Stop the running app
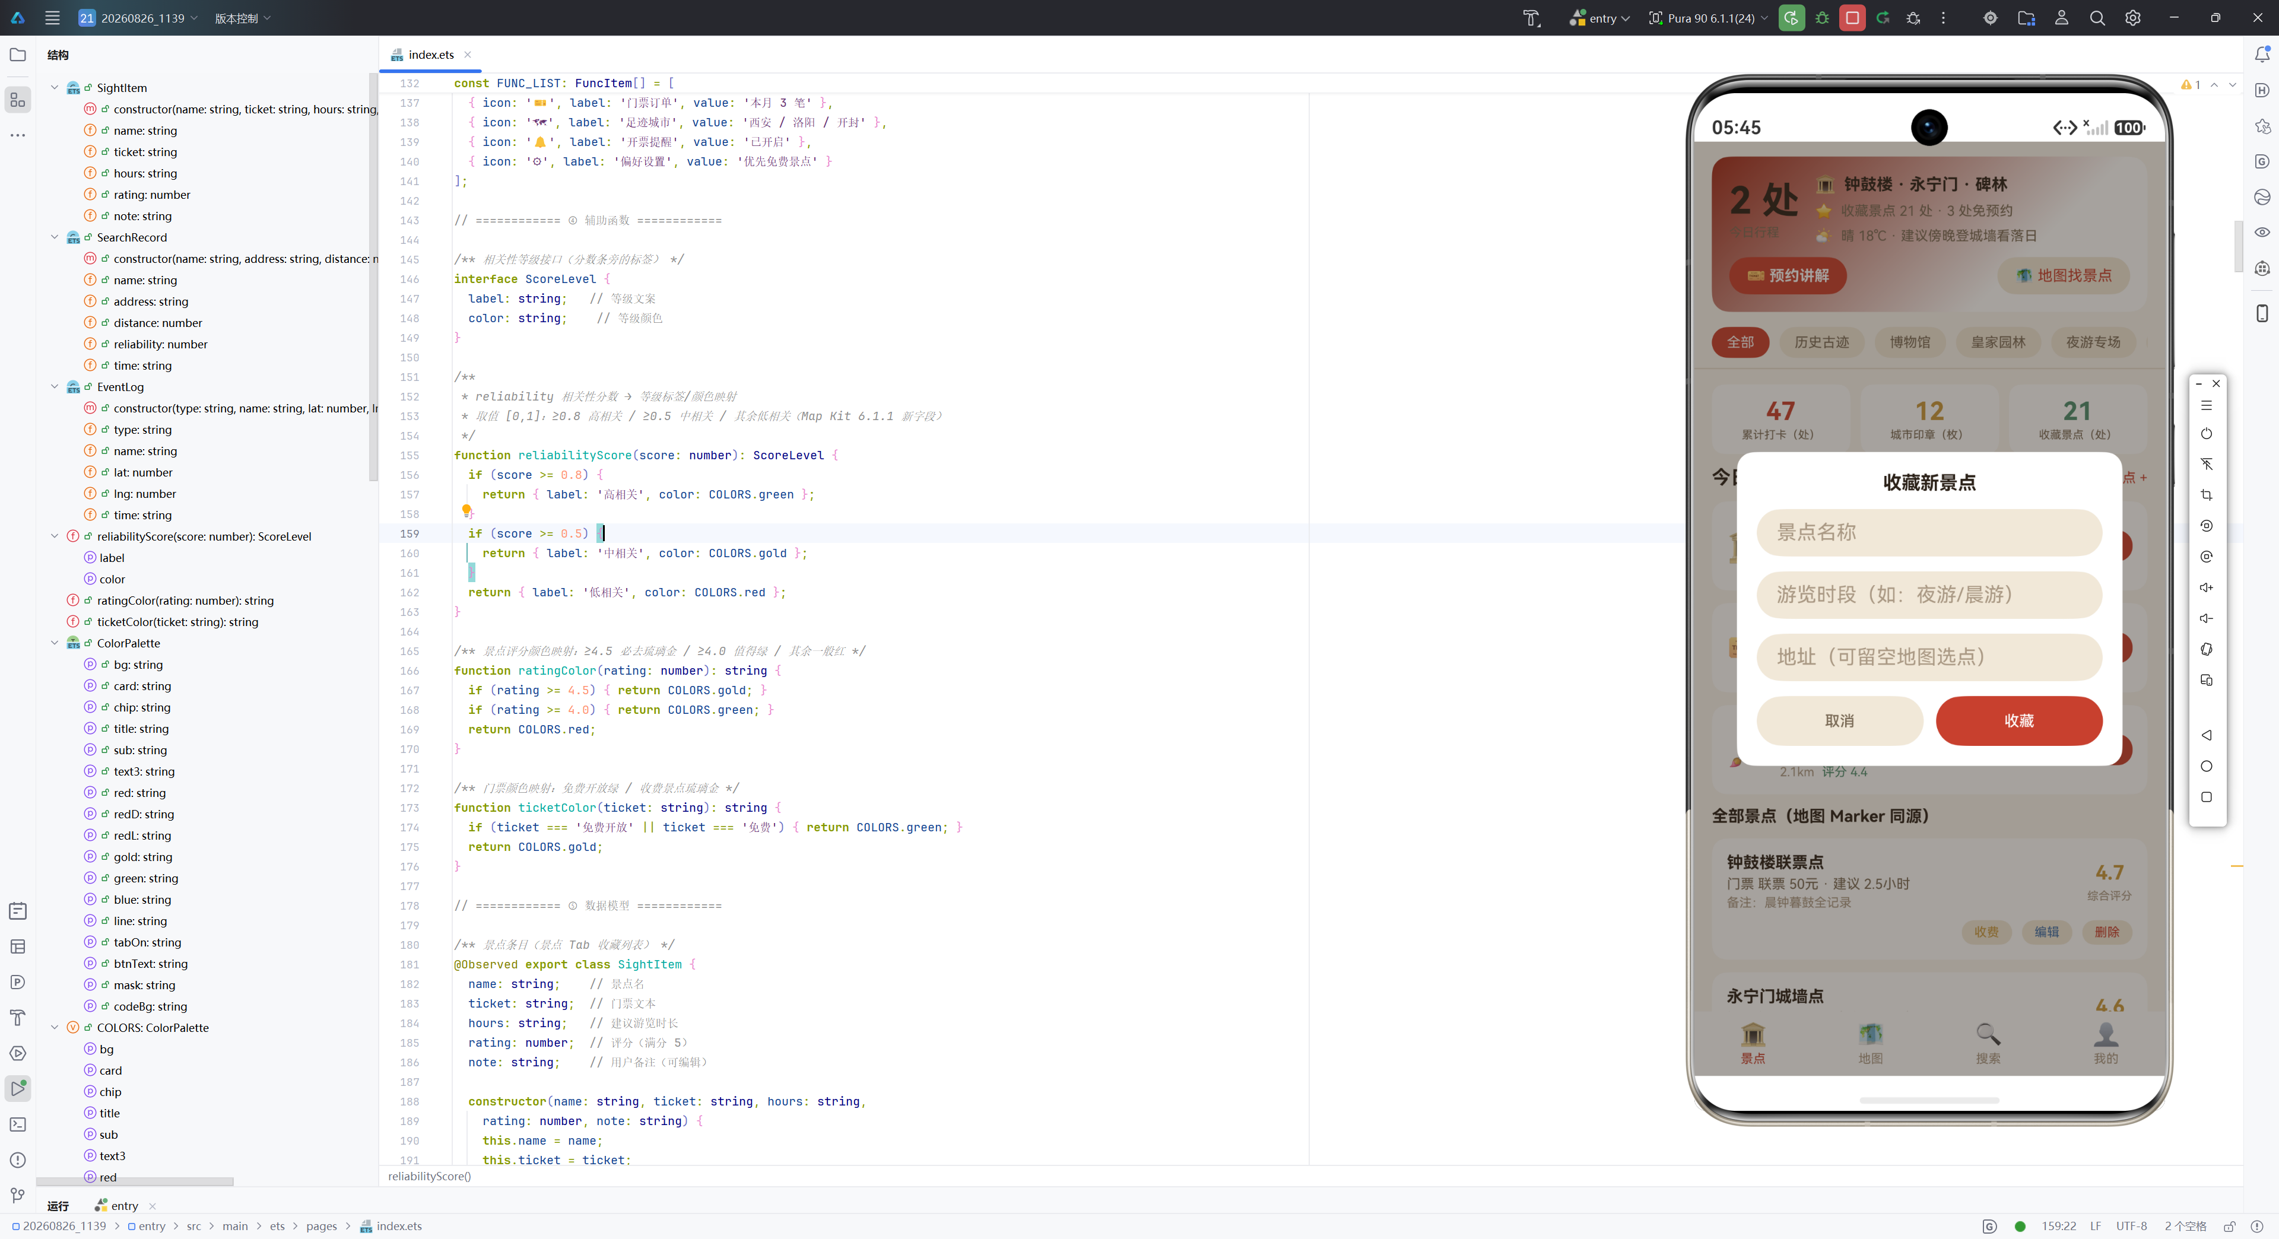The height and width of the screenshot is (1239, 2279). (1852, 18)
